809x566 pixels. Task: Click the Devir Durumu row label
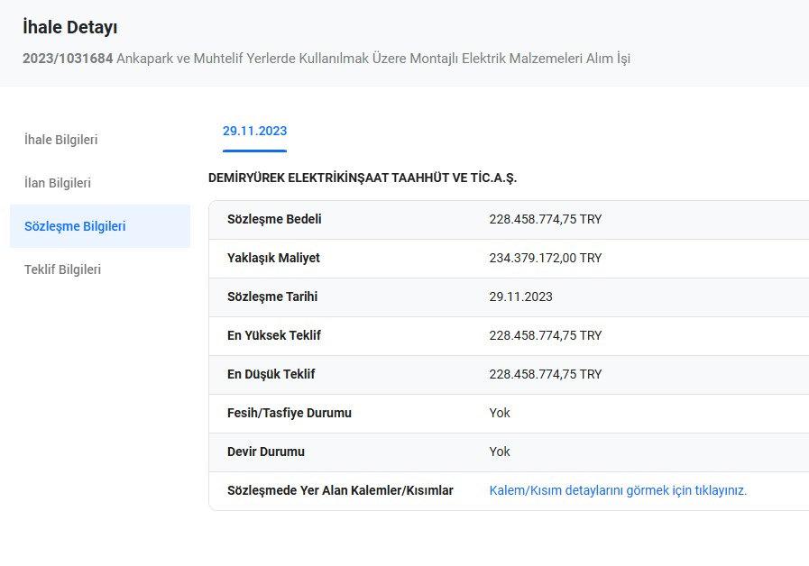(266, 452)
